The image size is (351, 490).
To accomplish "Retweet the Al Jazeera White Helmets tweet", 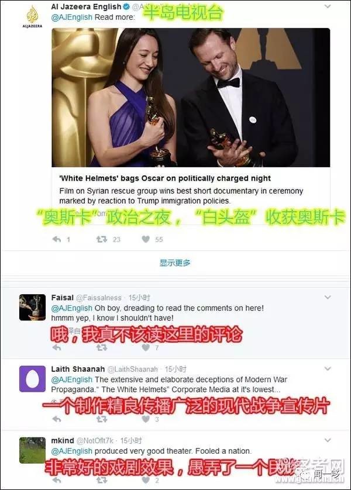I will tap(102, 239).
